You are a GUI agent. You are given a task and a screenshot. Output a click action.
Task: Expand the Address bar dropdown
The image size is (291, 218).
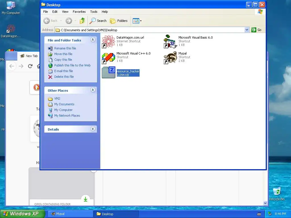point(247,30)
